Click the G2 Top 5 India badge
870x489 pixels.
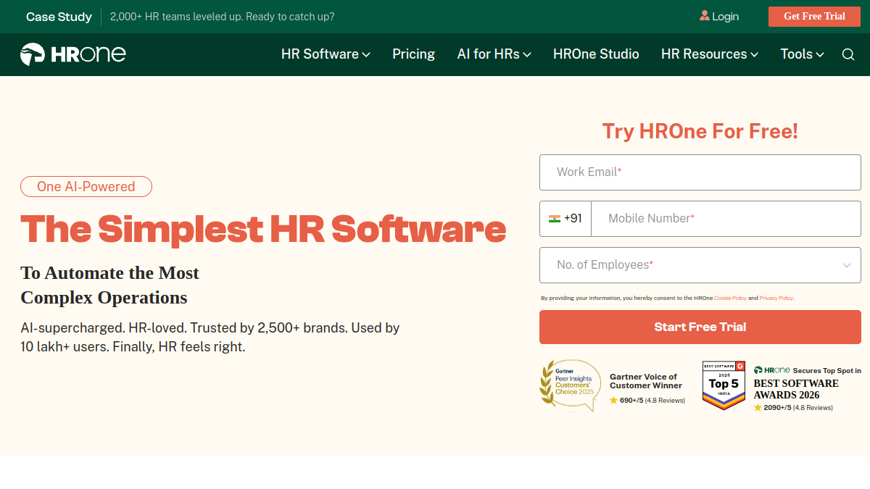[x=724, y=385]
